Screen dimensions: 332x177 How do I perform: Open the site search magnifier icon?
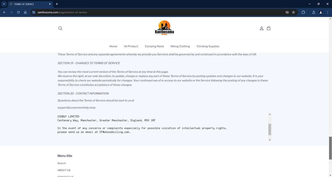point(60,28)
